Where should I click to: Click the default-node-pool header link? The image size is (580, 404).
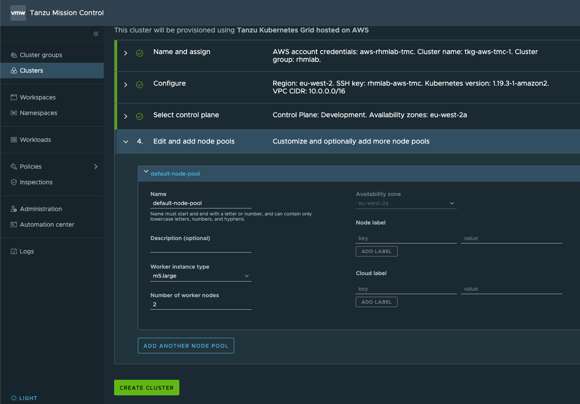(x=175, y=174)
